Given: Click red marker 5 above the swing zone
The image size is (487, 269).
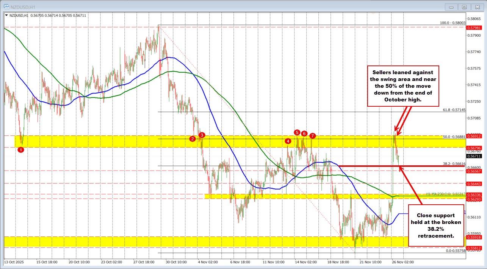Looking at the screenshot, I should tap(297, 133).
